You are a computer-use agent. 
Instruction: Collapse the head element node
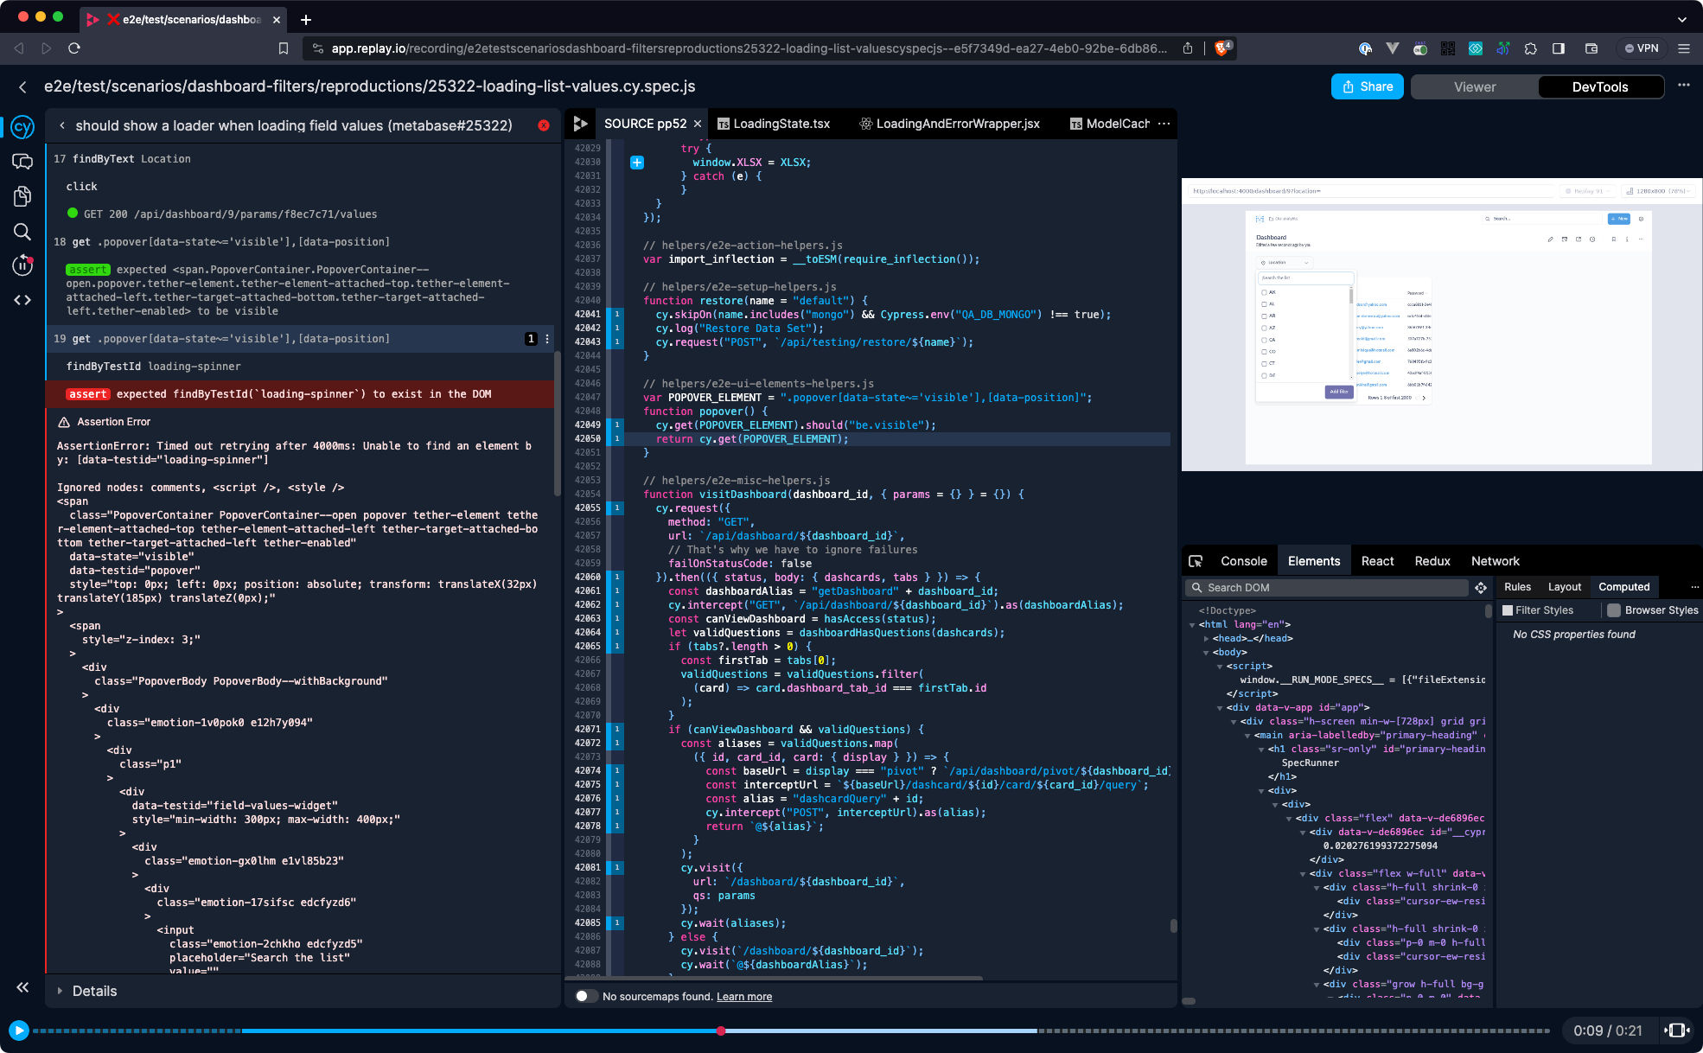click(1206, 639)
